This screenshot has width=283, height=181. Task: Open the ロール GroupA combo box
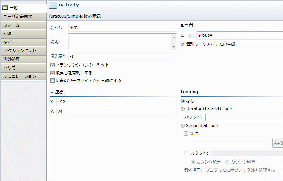[239, 35]
